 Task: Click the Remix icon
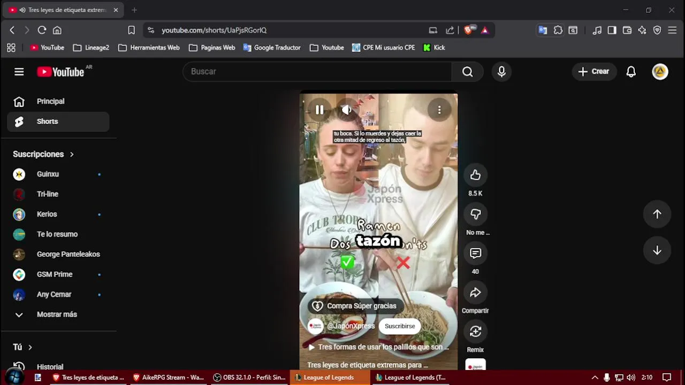475,332
